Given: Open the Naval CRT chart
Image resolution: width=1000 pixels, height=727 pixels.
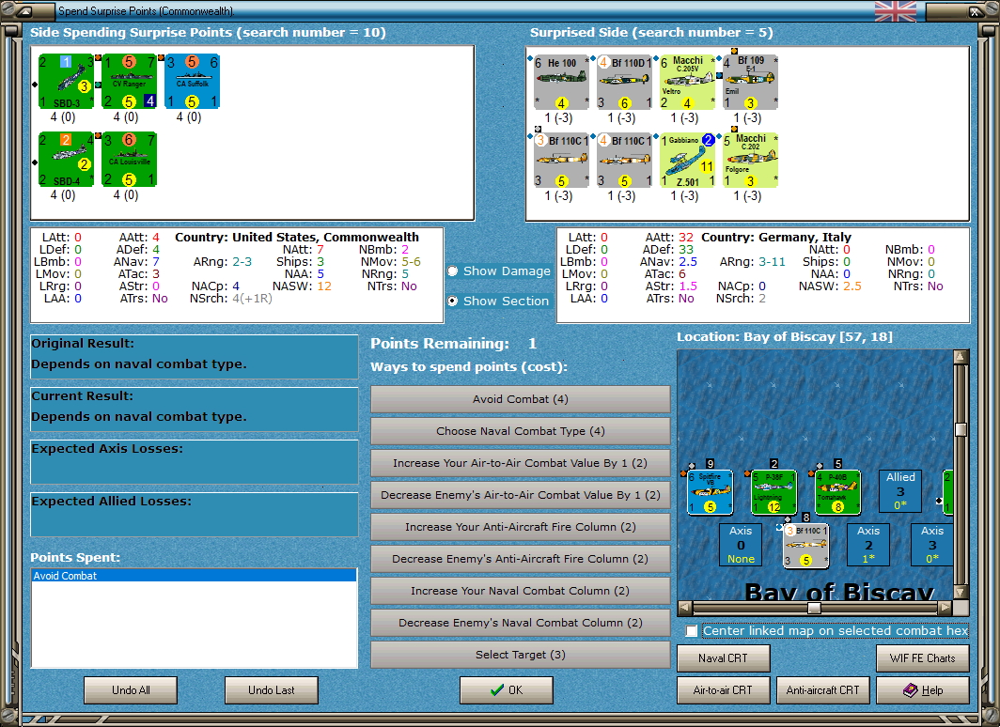Looking at the screenshot, I should pos(724,658).
